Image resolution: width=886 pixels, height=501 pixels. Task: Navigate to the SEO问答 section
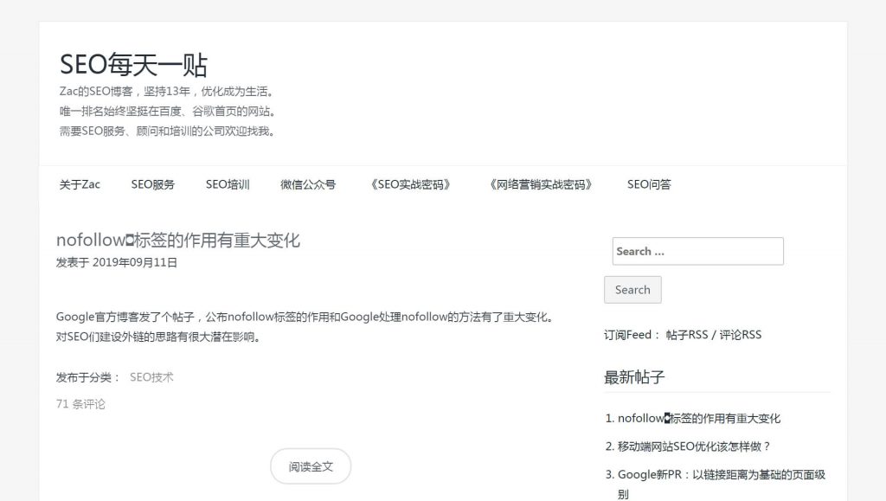coord(649,184)
